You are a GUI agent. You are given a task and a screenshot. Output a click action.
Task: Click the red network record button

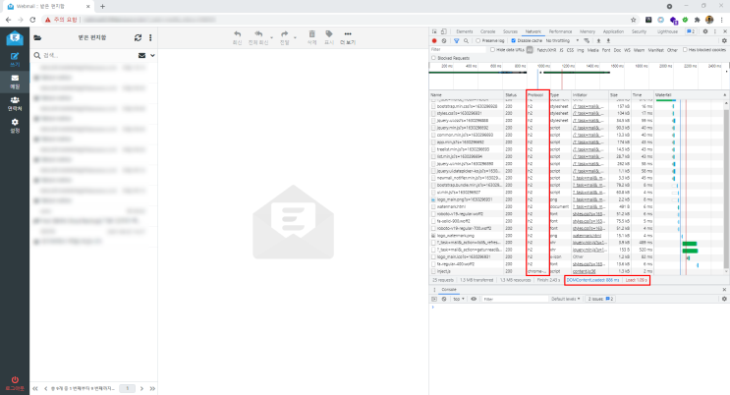pos(434,41)
